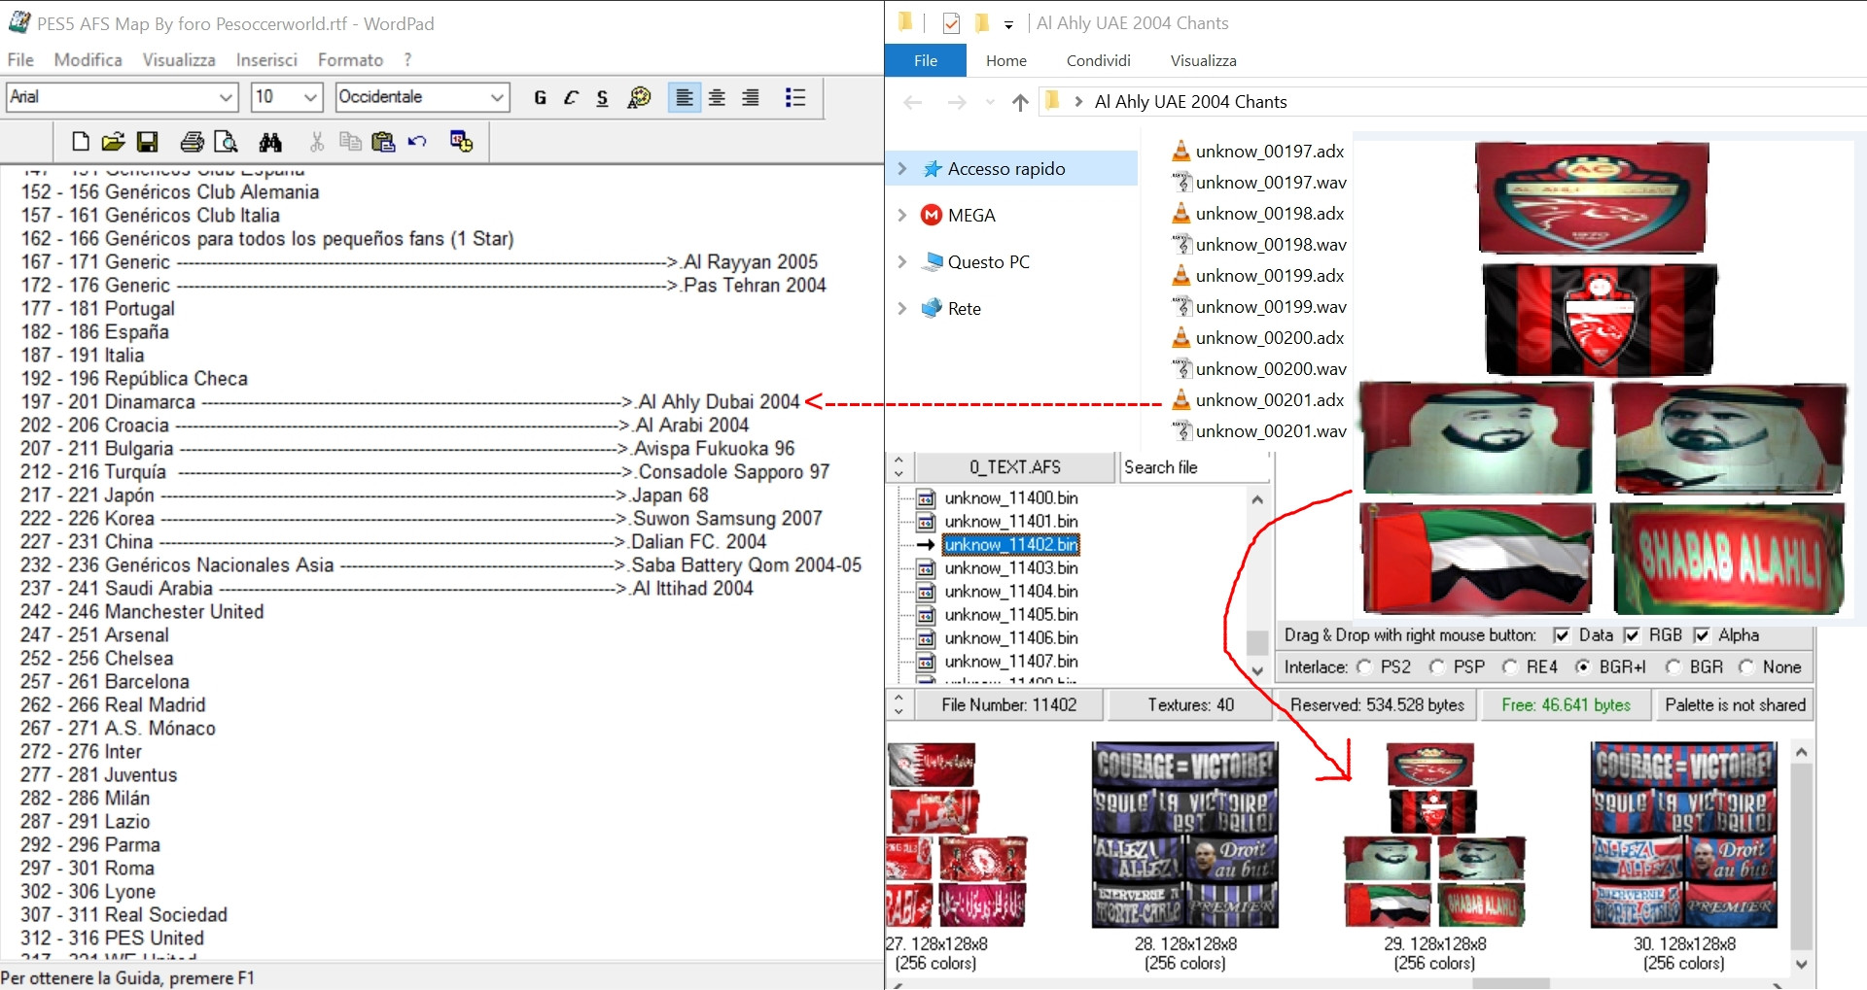Click the properties checkmark icon in Explorer title bar
This screenshot has width=1867, height=990.
951,23
